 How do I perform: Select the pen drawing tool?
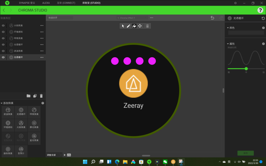[x=129, y=26]
